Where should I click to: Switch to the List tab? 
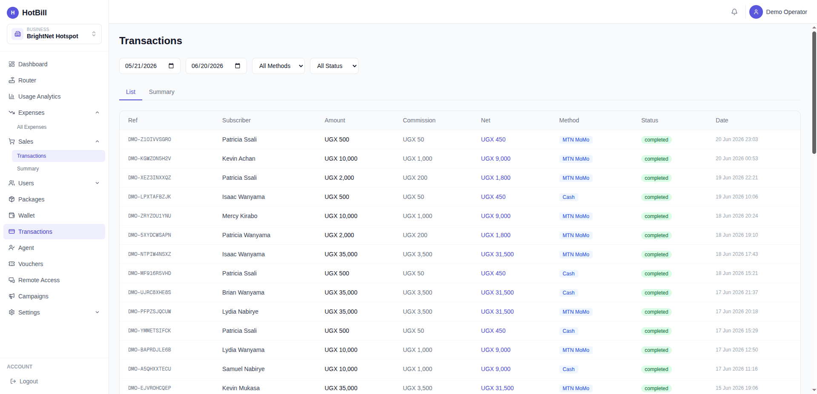(x=131, y=92)
